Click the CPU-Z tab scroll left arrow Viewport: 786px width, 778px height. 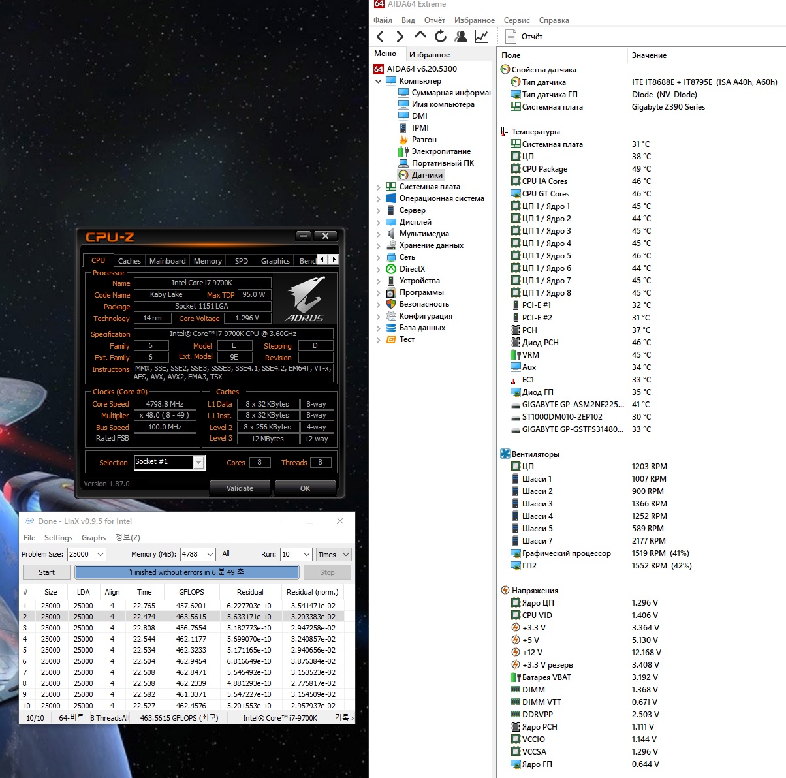(x=322, y=260)
